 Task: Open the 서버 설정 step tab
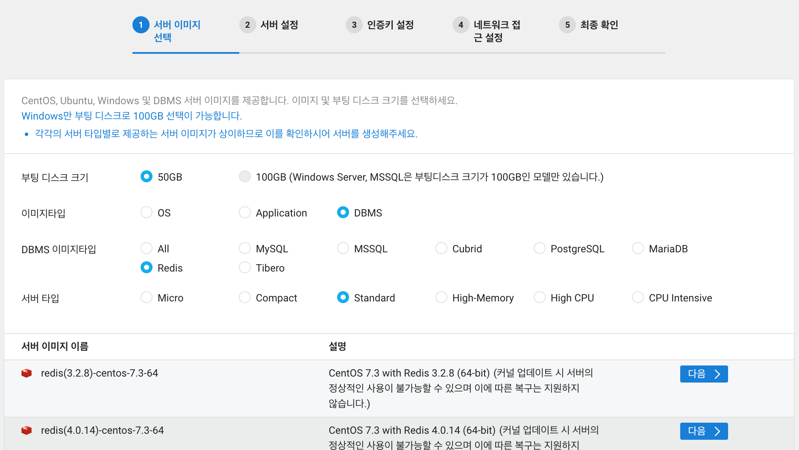(279, 25)
